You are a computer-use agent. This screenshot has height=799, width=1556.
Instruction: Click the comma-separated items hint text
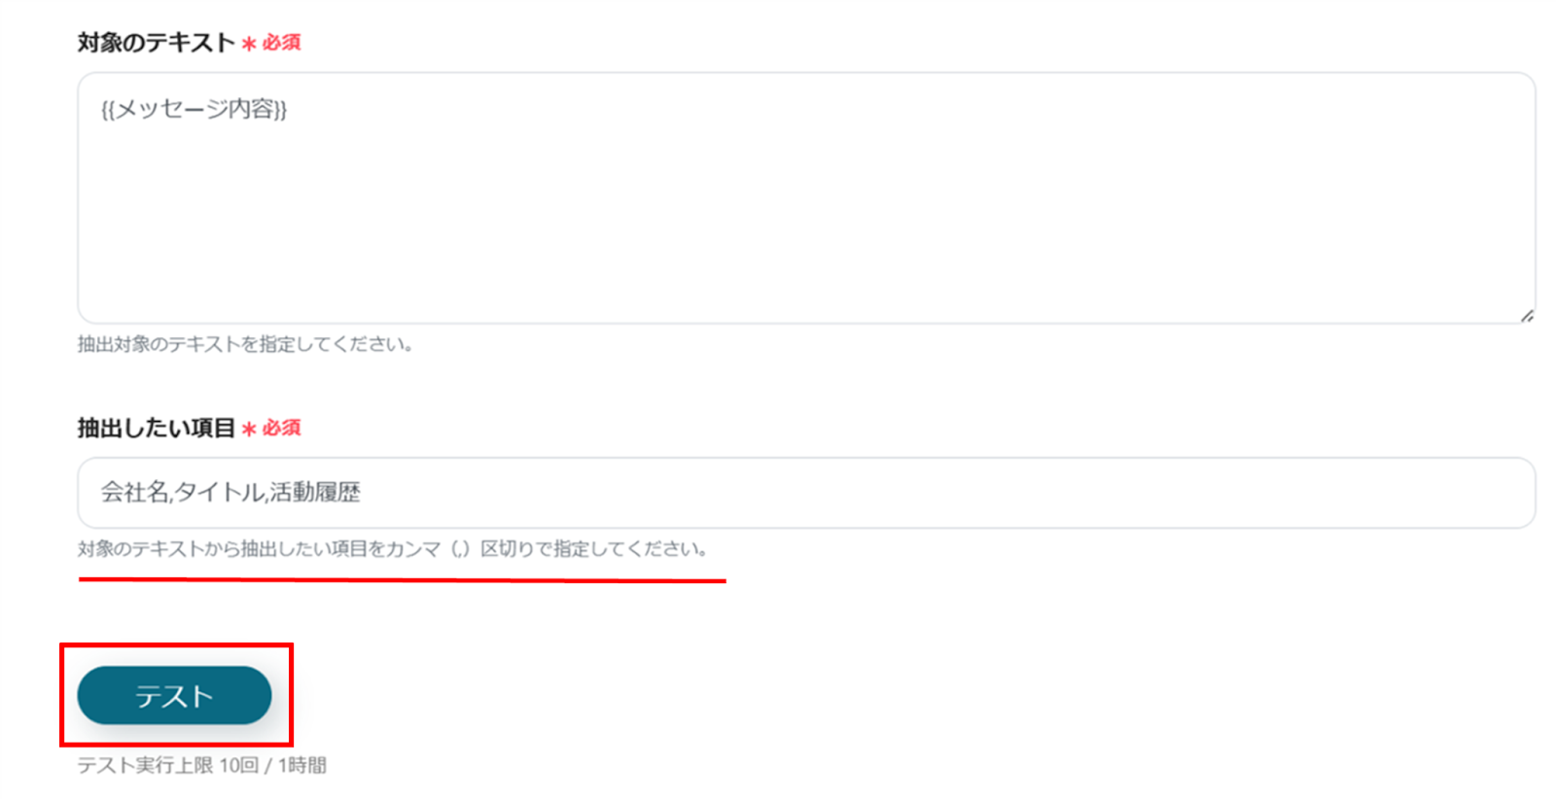pyautogui.click(x=393, y=549)
